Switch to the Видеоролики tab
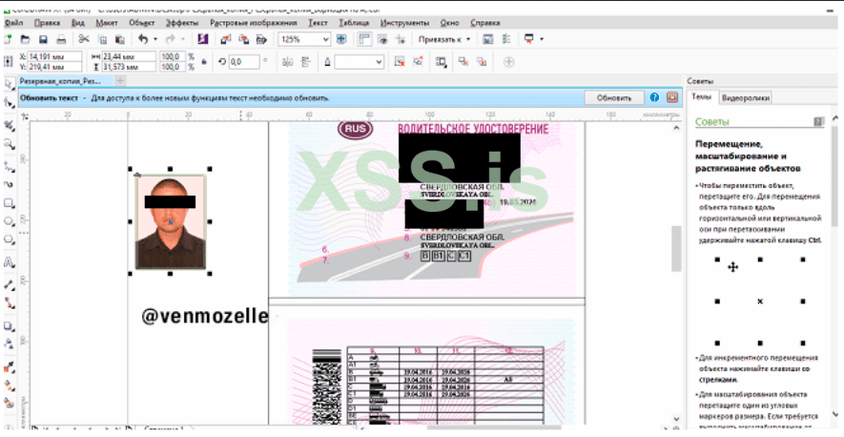The width and height of the screenshot is (844, 437). coord(745,97)
